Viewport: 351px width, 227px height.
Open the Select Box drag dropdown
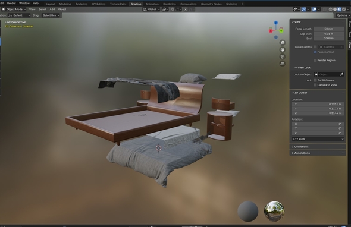point(51,15)
